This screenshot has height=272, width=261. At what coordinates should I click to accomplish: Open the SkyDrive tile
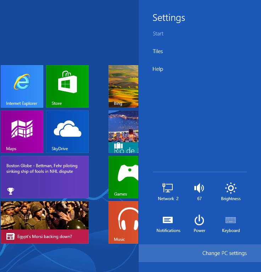coord(67,132)
